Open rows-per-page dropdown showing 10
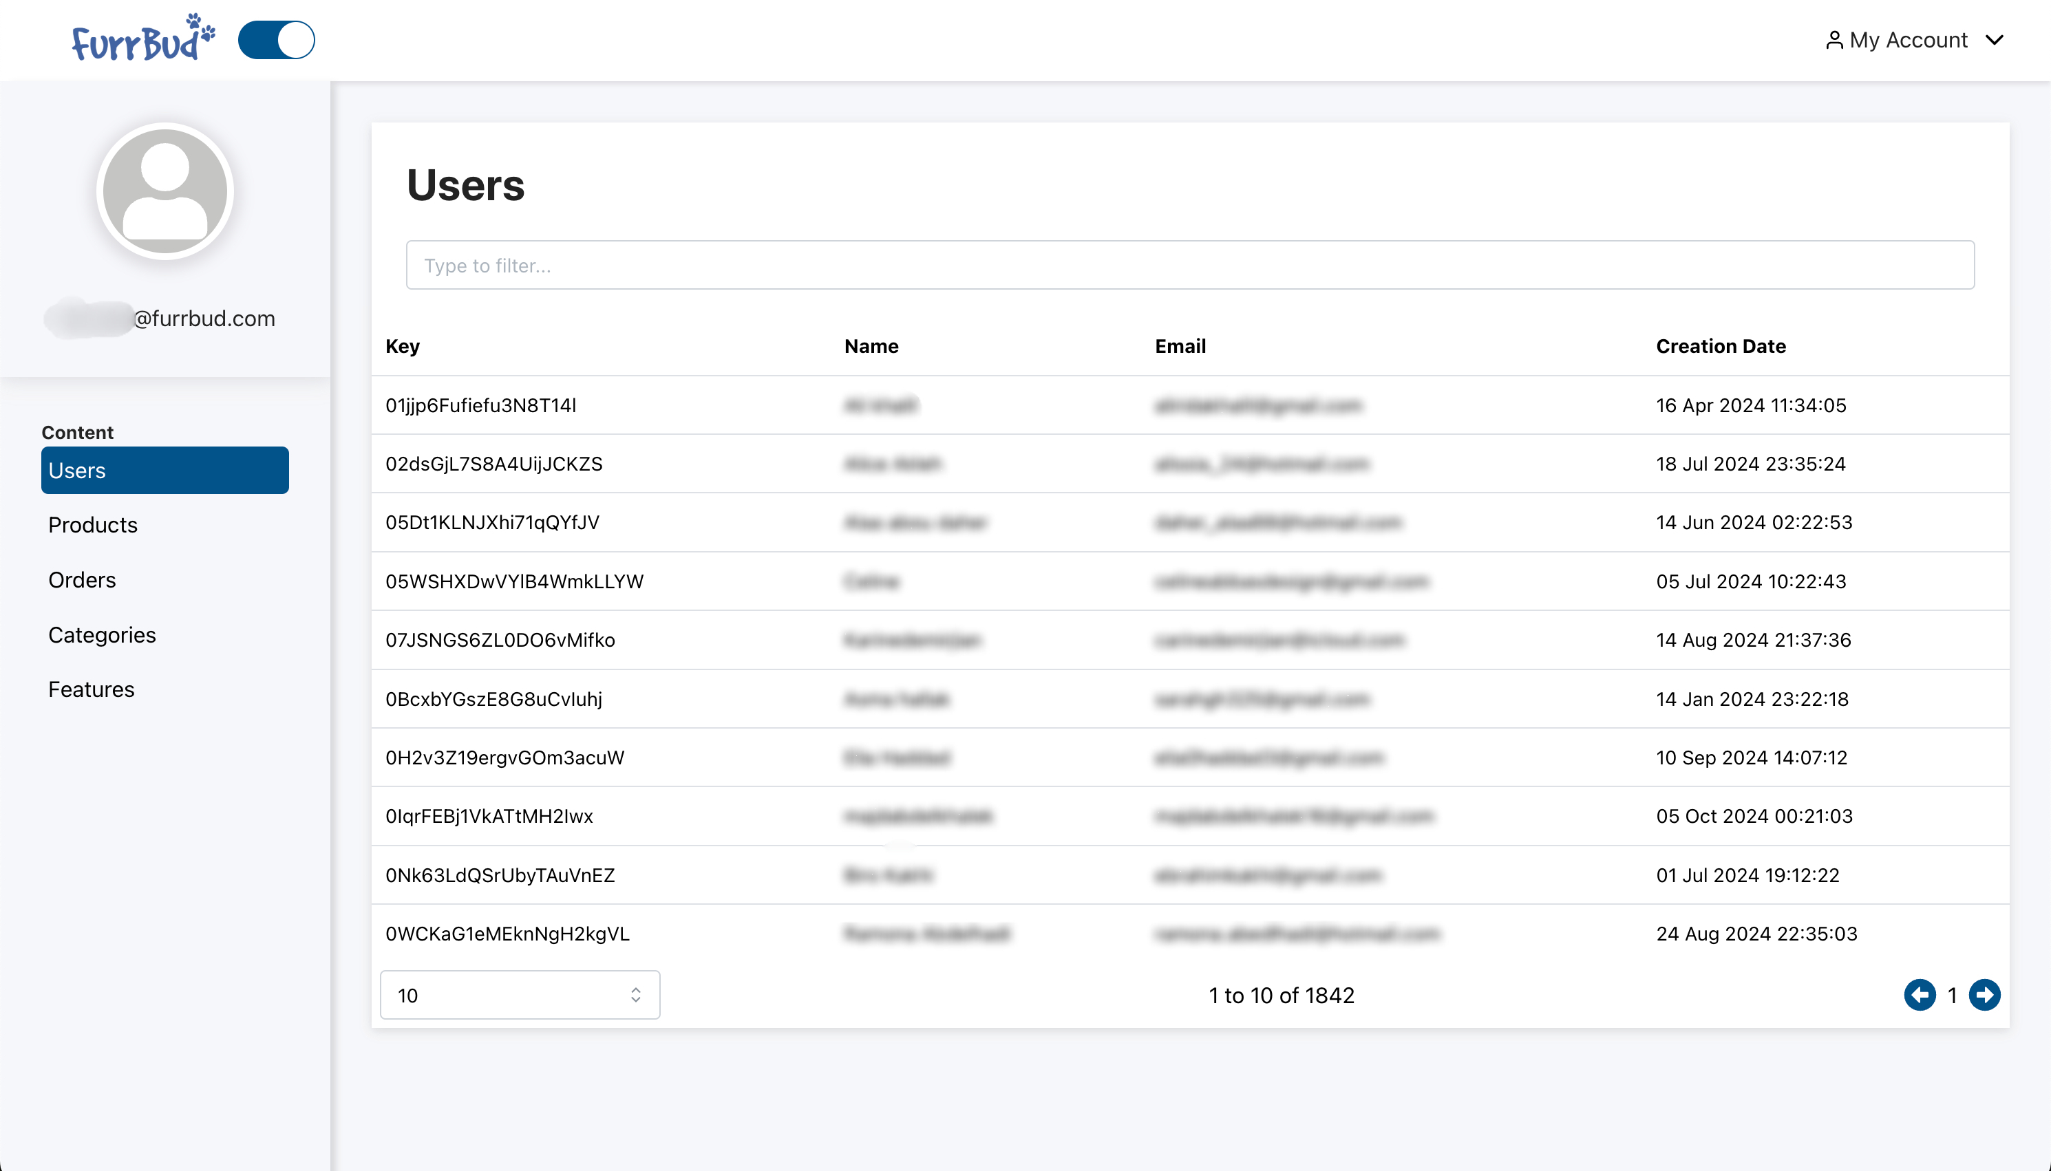Screen dimensions: 2051x1171 (519, 995)
